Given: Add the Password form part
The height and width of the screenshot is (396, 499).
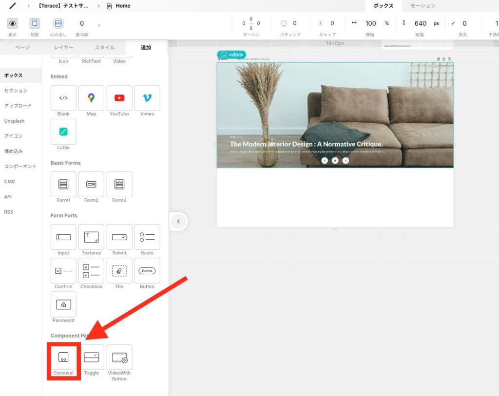Looking at the screenshot, I should pos(63,304).
